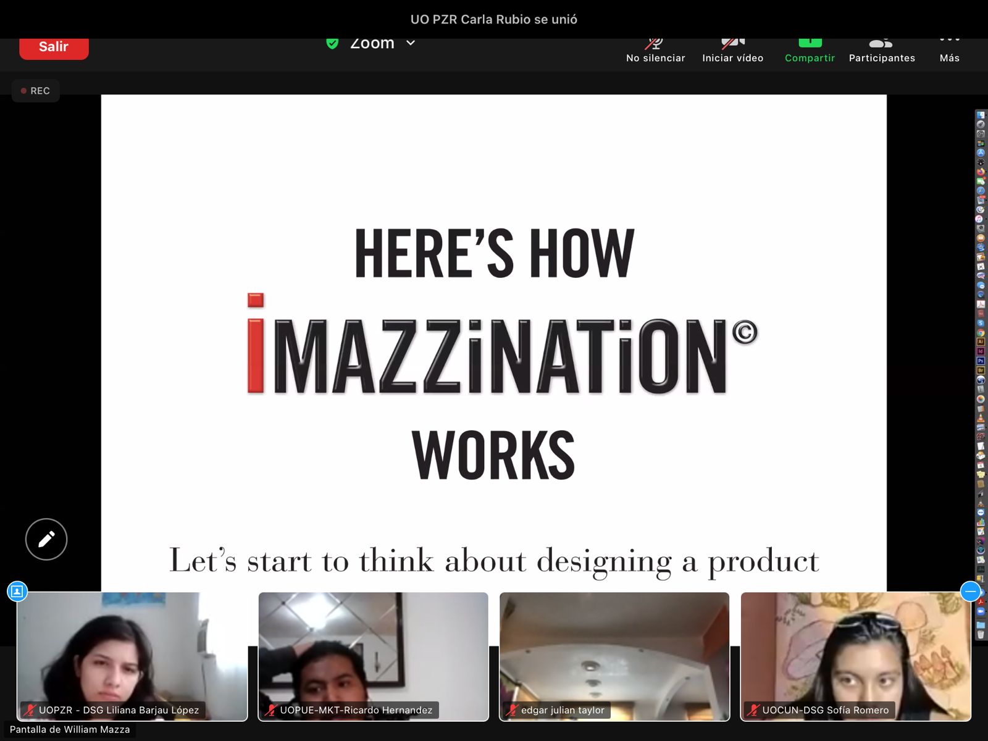Click Chrome icon in shared screen dock
This screenshot has height=741, width=988.
981,333
